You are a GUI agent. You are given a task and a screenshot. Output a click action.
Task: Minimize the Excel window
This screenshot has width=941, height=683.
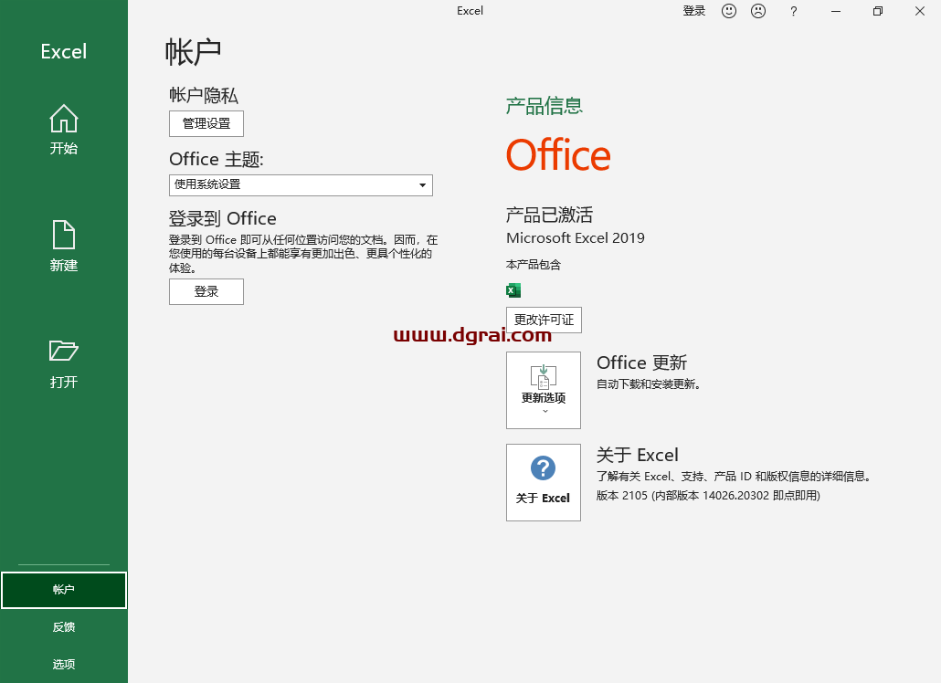(835, 11)
